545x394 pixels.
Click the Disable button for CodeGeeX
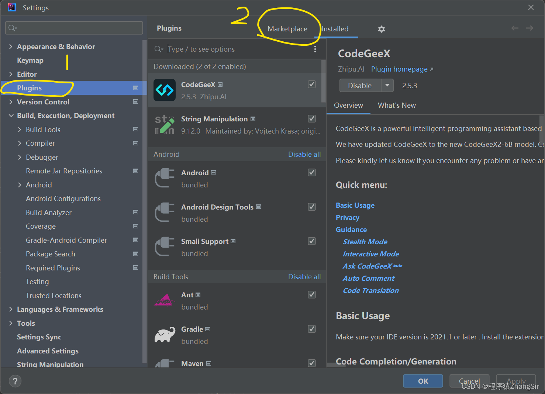point(360,86)
